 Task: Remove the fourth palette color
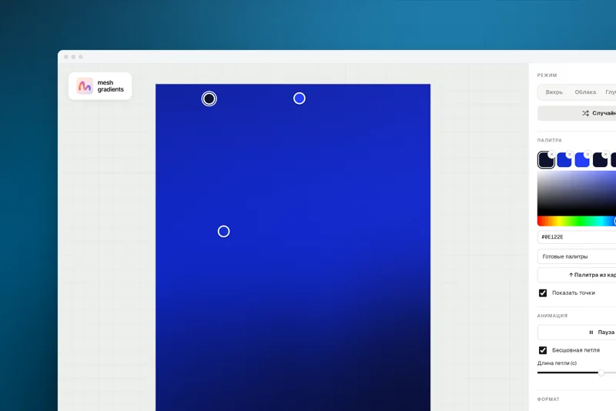pyautogui.click(x=606, y=154)
